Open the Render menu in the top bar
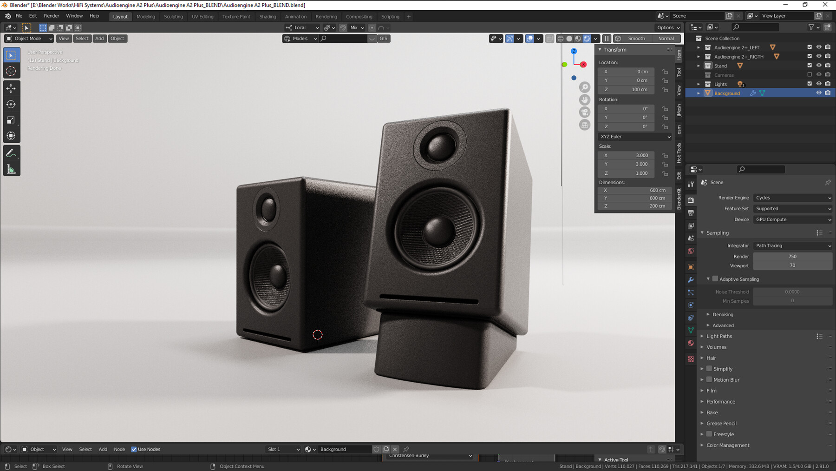 click(x=51, y=15)
